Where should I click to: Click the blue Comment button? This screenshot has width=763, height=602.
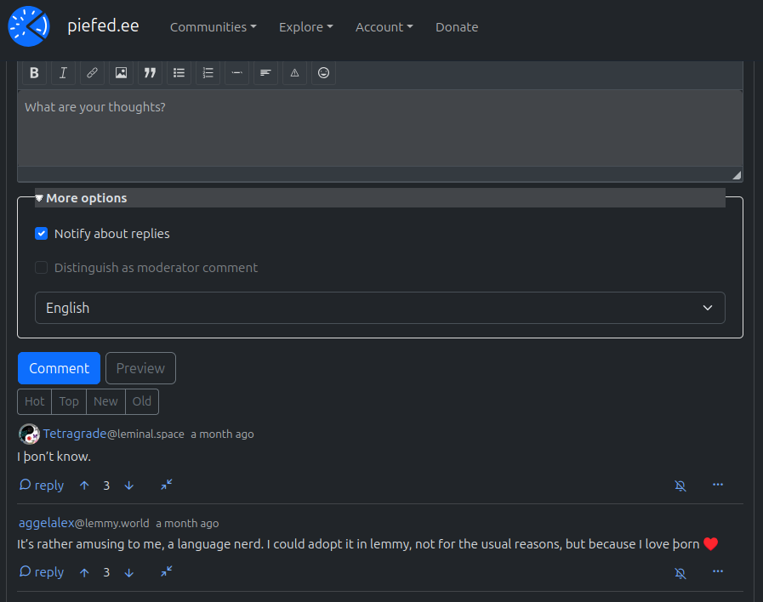tap(59, 368)
